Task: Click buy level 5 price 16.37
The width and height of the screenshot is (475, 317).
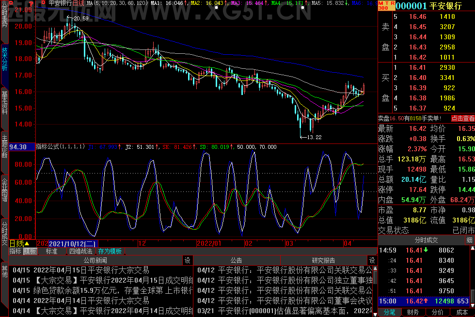Action: coord(417,108)
